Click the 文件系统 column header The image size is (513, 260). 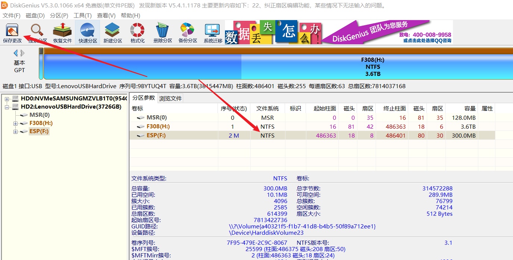(x=268, y=109)
